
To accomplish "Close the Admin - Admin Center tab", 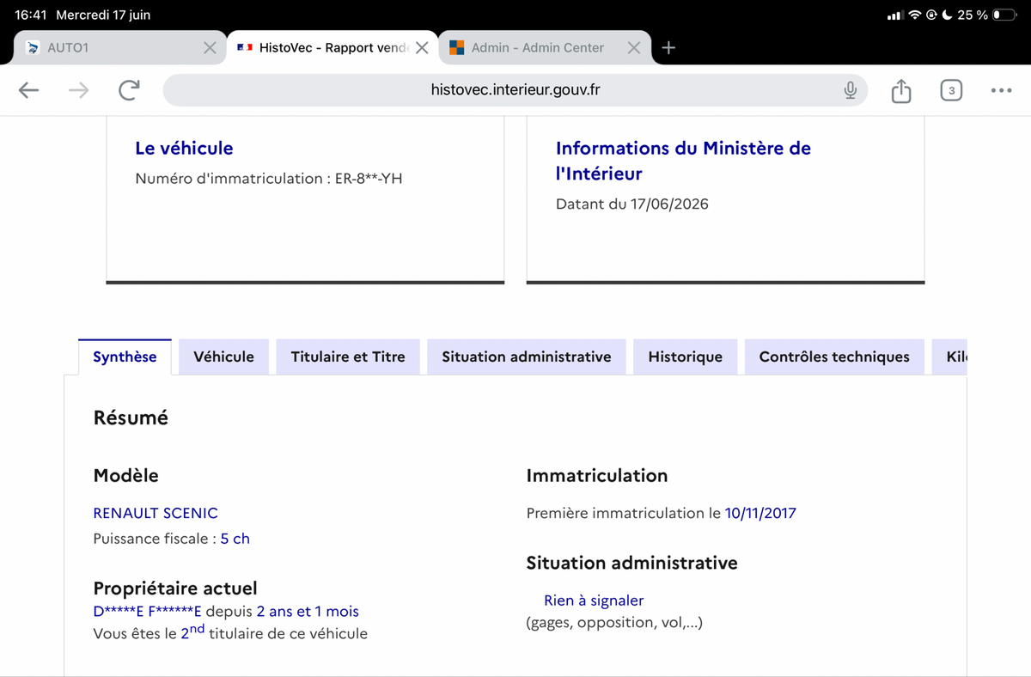I will (x=634, y=48).
